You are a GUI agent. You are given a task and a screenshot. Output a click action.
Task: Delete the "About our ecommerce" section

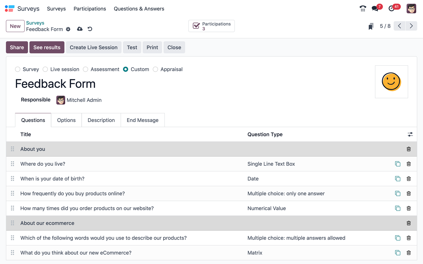(409, 223)
